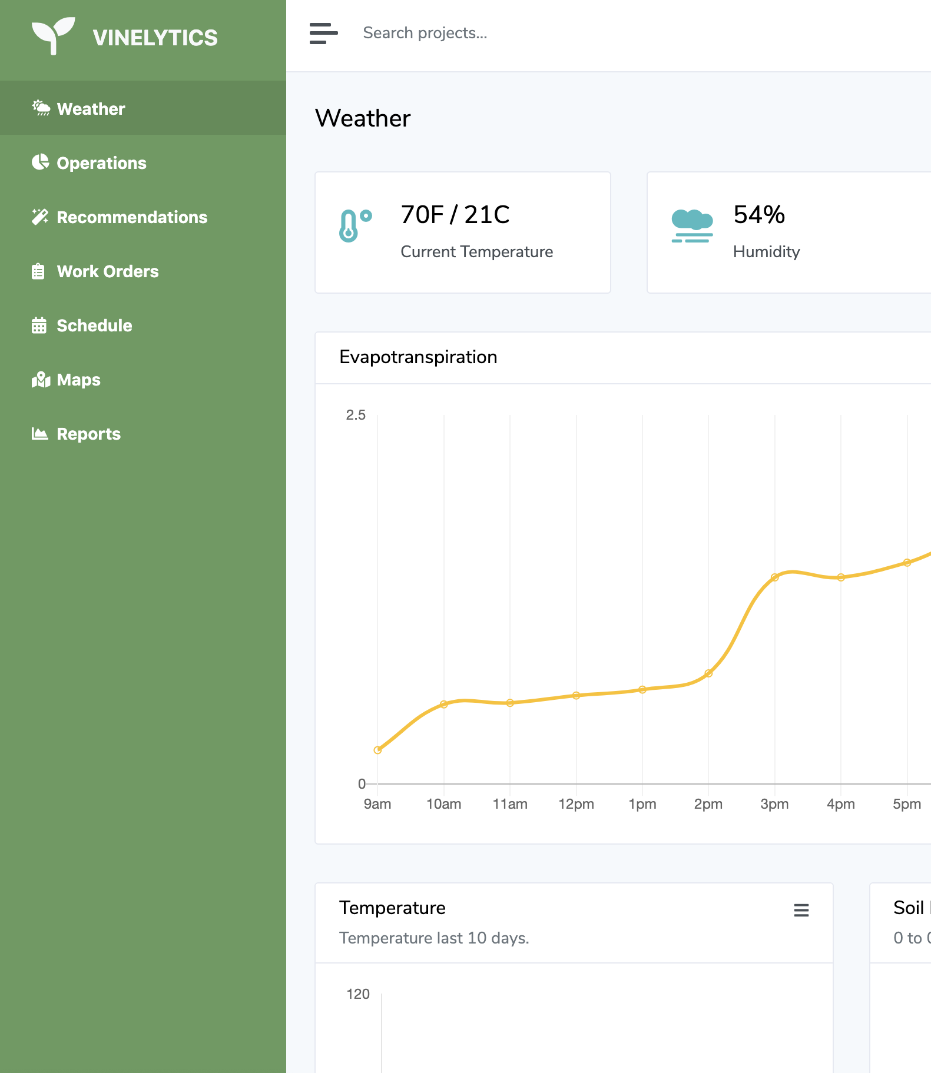The image size is (931, 1073).
Task: Open the Work Orders menu item
Action: pyautogui.click(x=143, y=271)
